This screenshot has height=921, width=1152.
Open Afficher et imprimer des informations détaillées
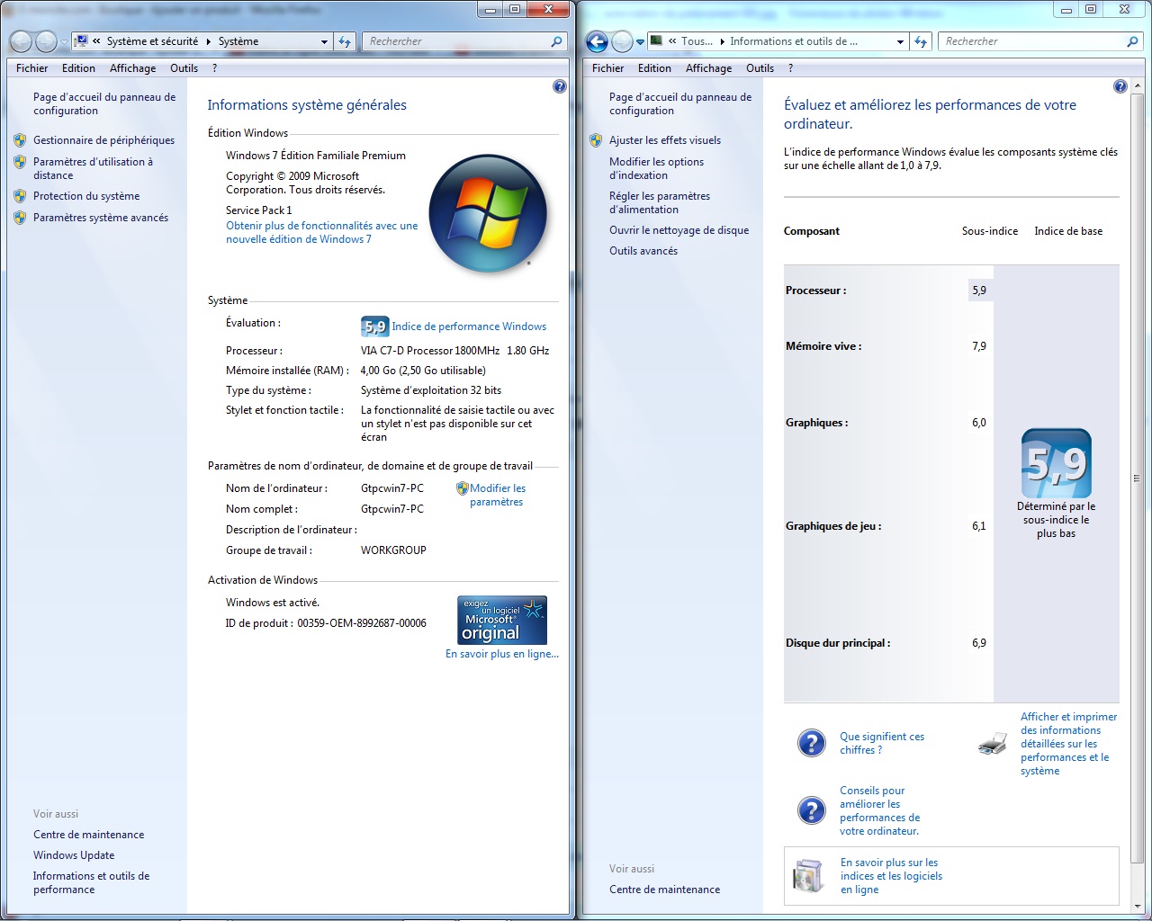(x=1069, y=744)
